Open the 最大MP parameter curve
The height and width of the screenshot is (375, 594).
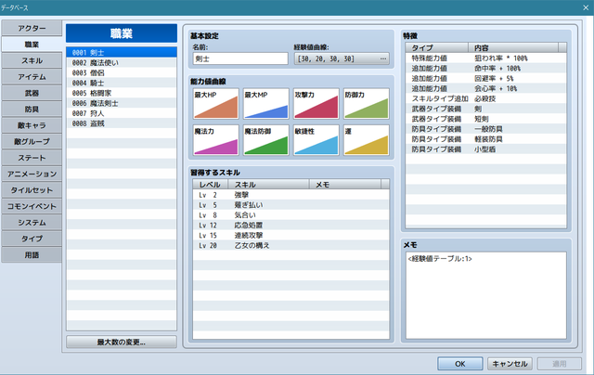(266, 104)
